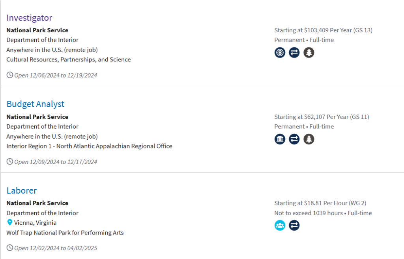Open the Laborer job posting

point(22,191)
